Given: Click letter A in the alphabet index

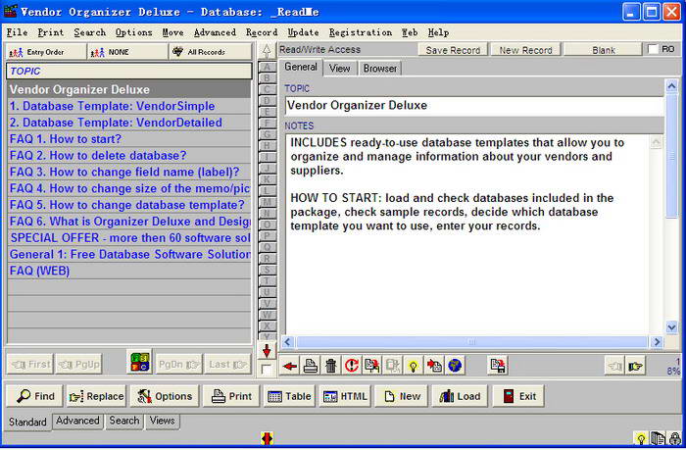Looking at the screenshot, I should click(267, 68).
